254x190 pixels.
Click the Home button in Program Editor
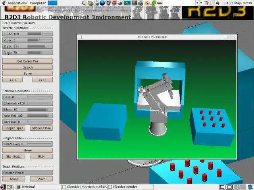click(27, 150)
